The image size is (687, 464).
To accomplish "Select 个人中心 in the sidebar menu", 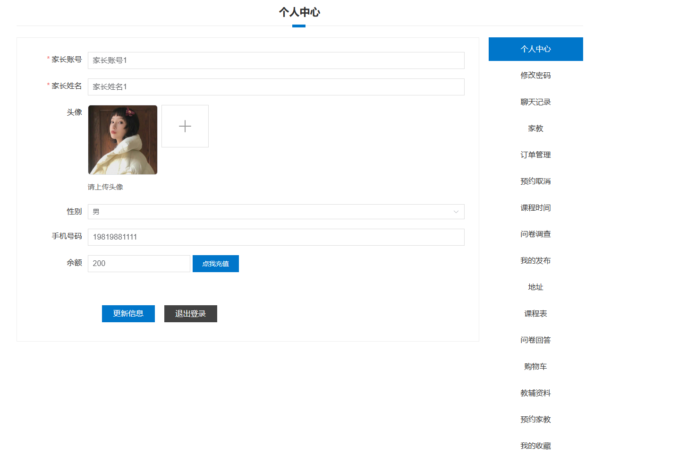I will coord(535,49).
